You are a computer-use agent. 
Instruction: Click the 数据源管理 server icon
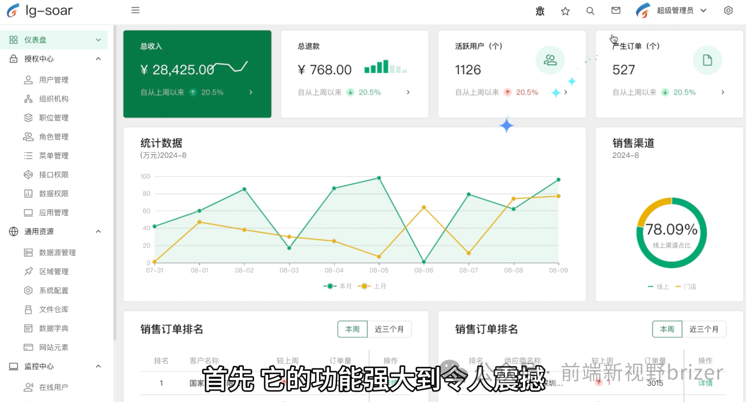28,253
